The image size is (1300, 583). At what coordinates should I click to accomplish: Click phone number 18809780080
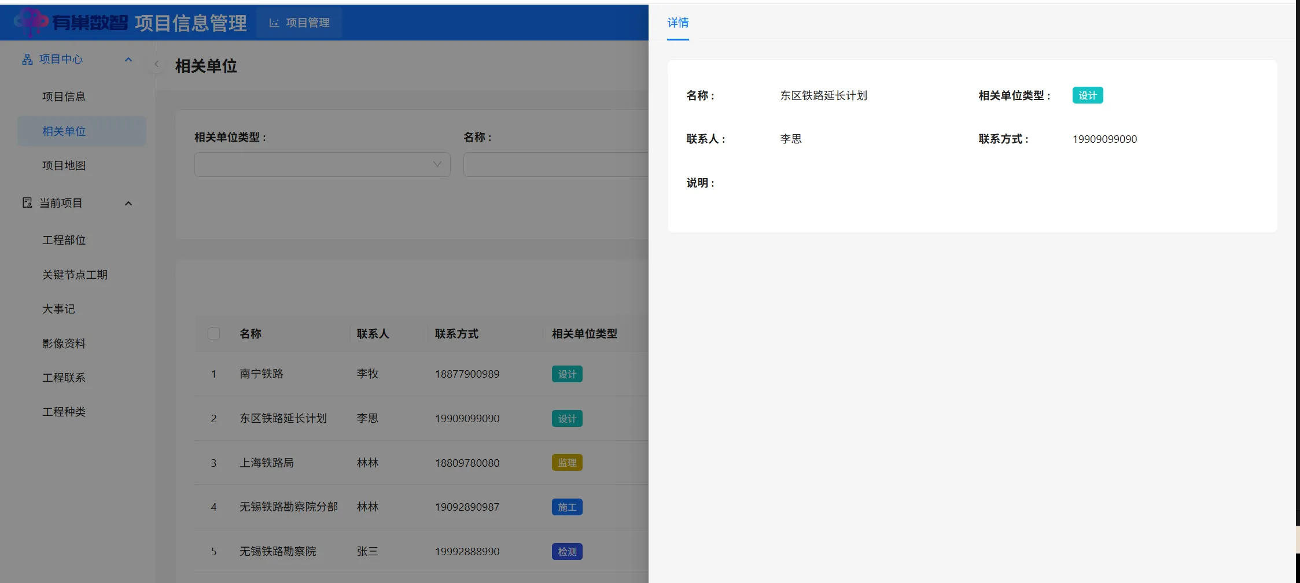pos(467,463)
